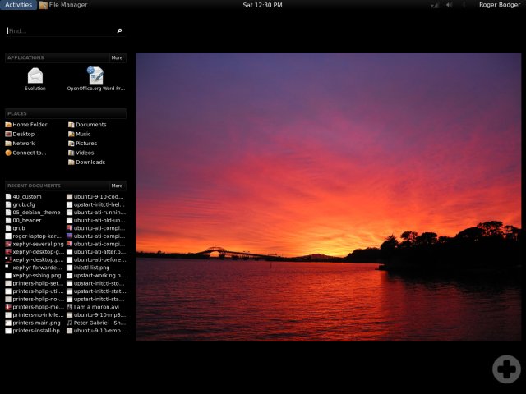526x394 pixels.
Task: Open the recent file starting printers-install-hp
Action: click(x=35, y=331)
